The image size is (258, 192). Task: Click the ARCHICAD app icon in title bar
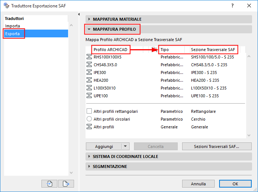click(6, 6)
